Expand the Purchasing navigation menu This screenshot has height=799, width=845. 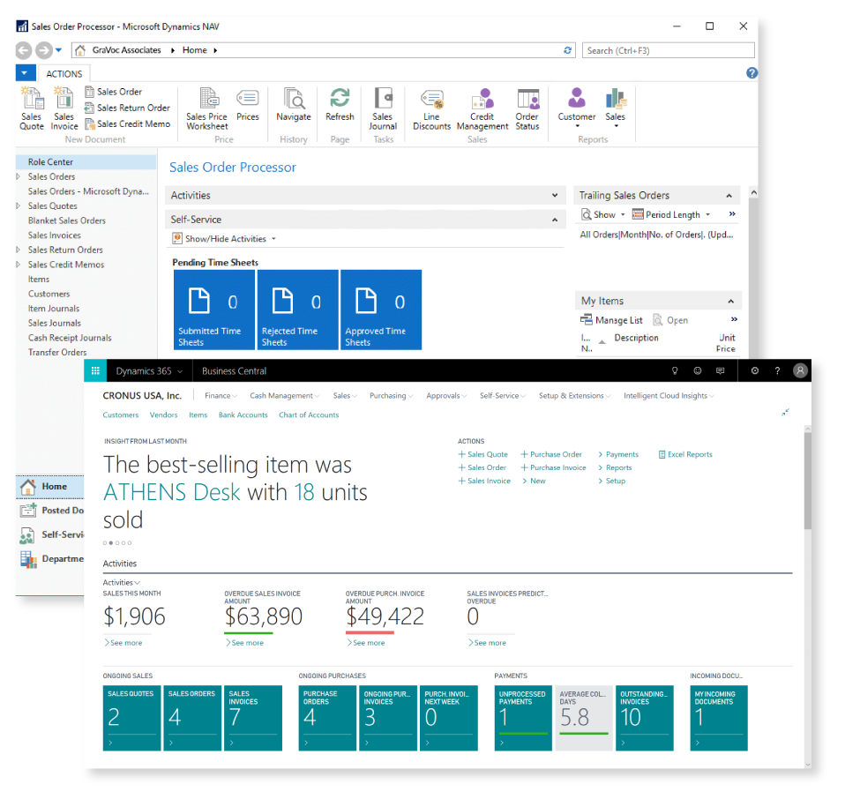point(391,395)
